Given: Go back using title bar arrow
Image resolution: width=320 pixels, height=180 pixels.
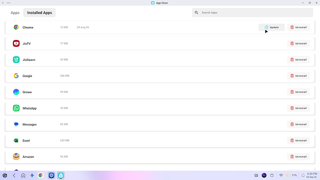Looking at the screenshot, I should pos(3,3).
